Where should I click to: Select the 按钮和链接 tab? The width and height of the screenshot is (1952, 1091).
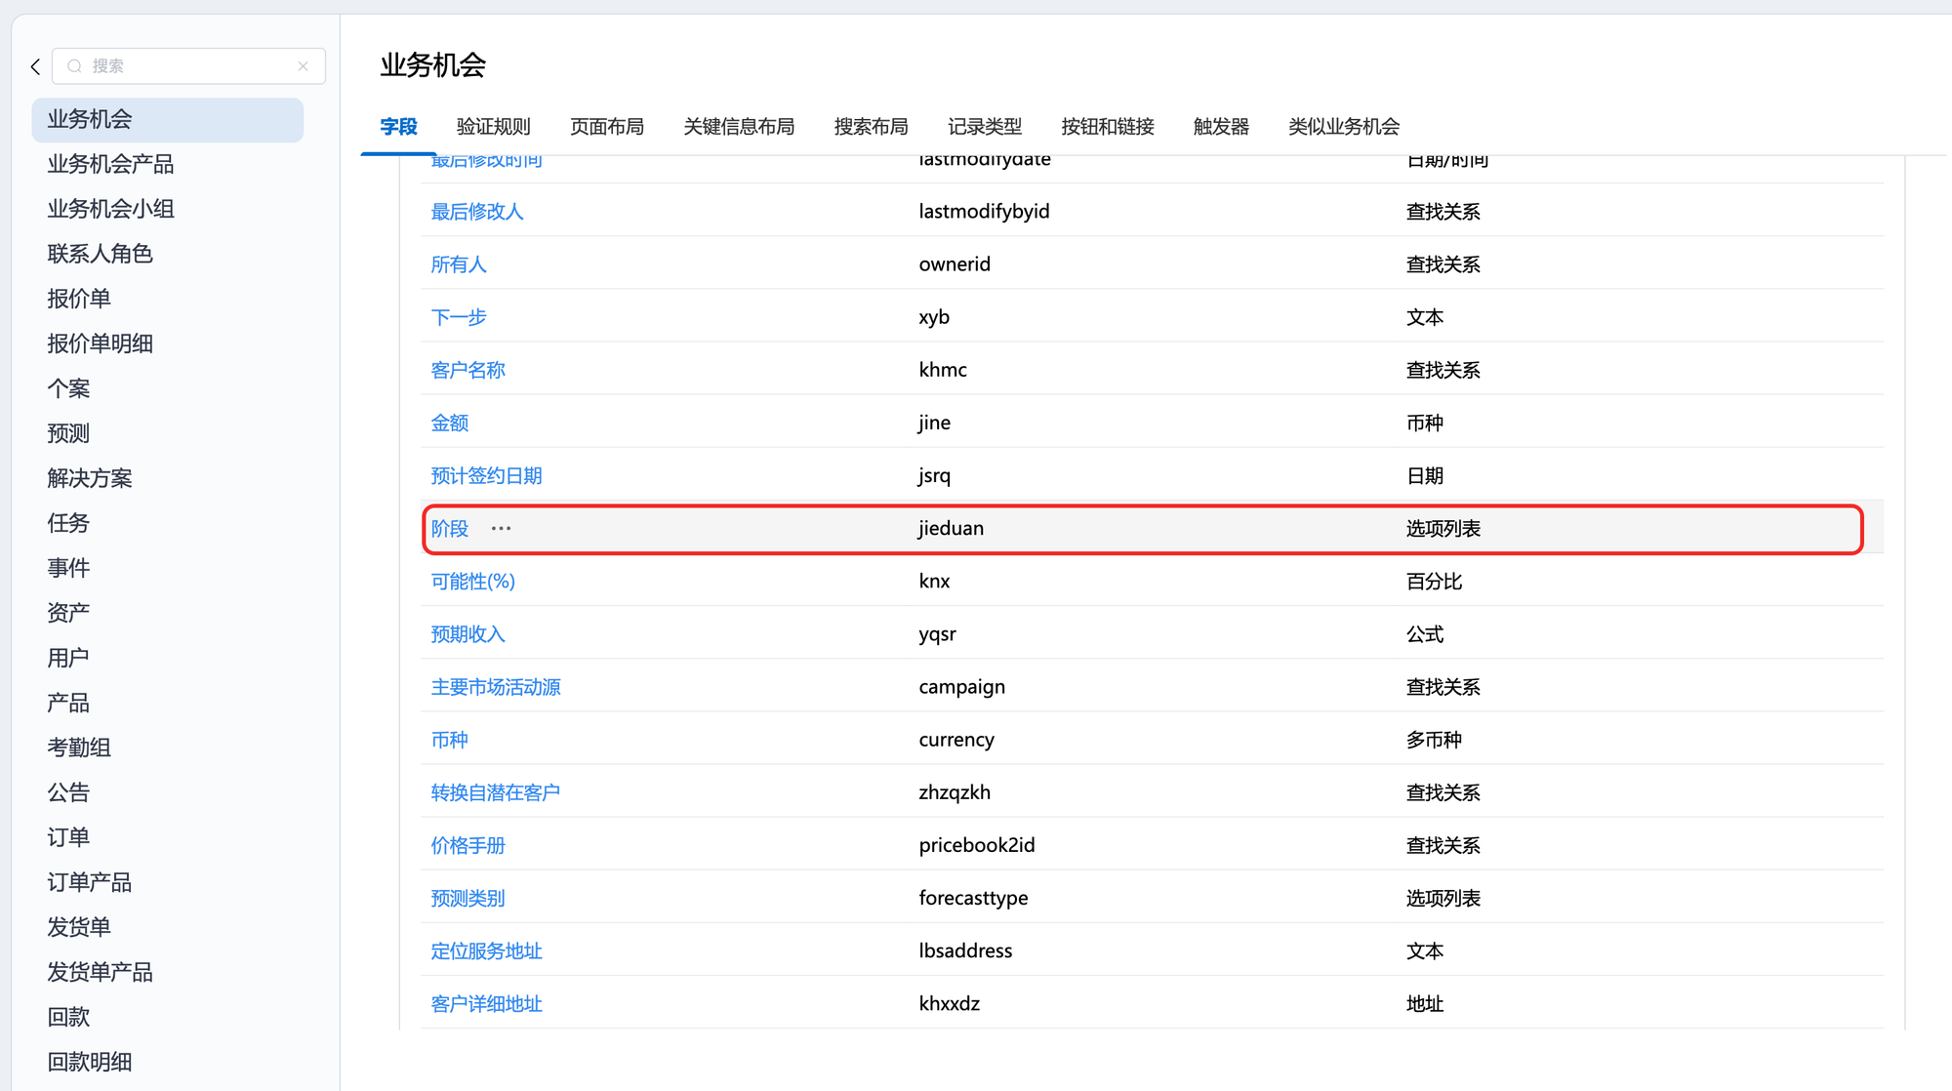(1107, 127)
